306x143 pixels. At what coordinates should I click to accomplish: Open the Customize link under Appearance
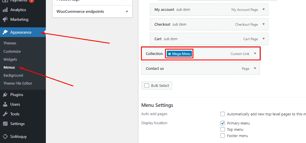12,52
